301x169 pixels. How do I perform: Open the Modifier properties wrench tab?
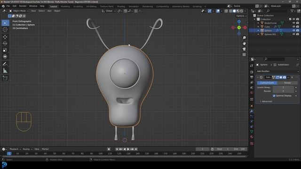tap(252, 111)
